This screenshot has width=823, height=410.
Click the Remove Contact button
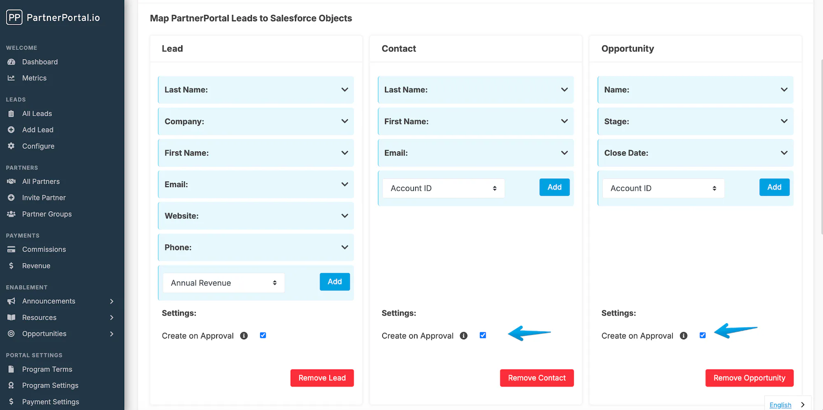pos(537,378)
